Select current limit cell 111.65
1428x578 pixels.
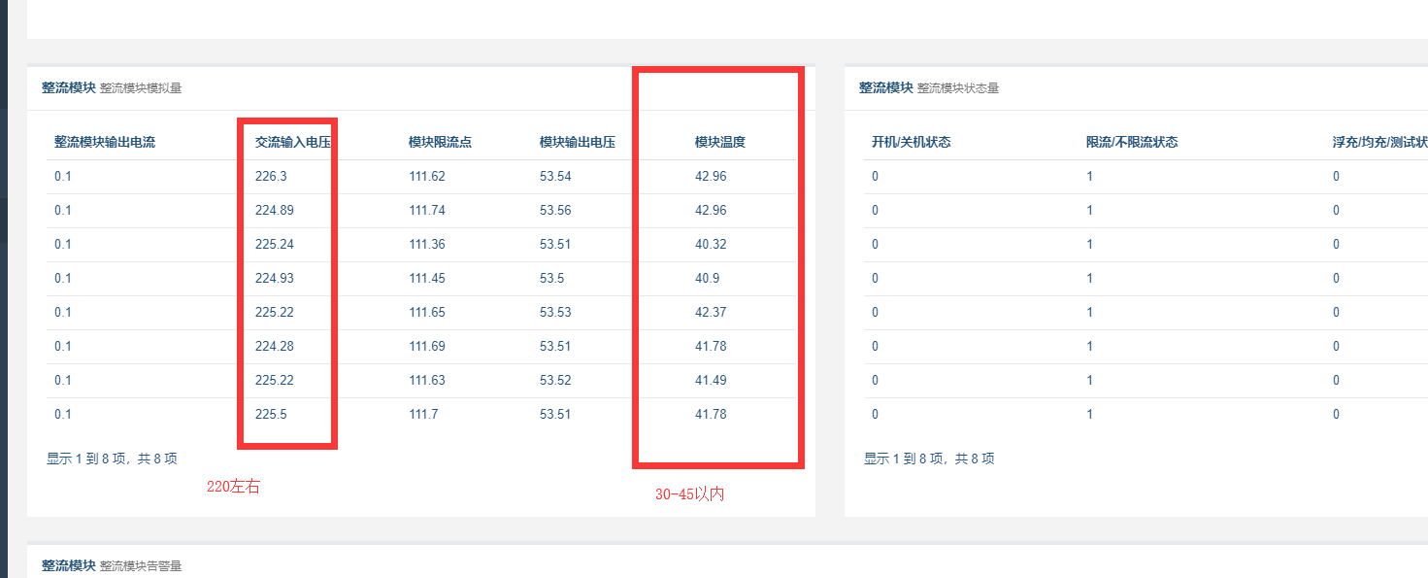pos(427,312)
